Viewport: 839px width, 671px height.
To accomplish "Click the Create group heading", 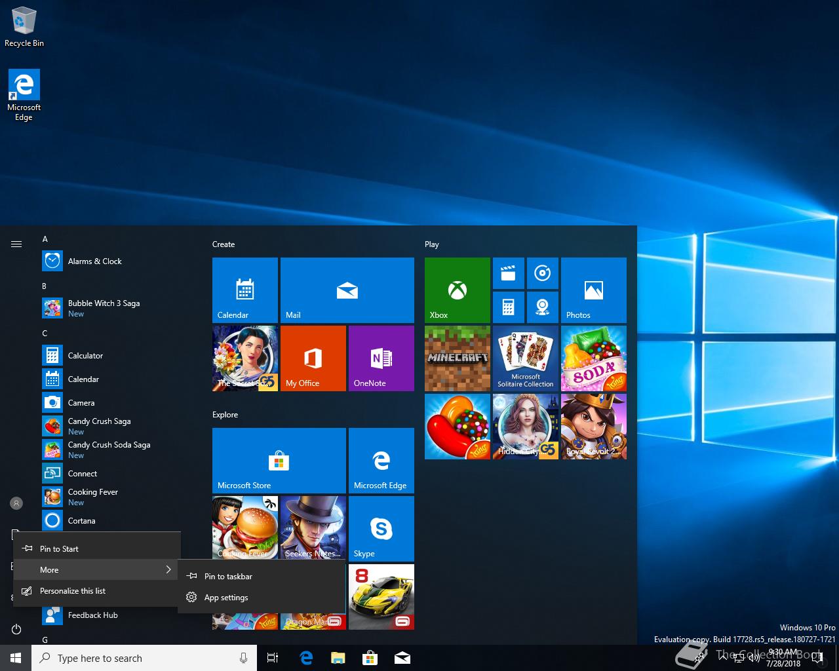I will tap(224, 244).
